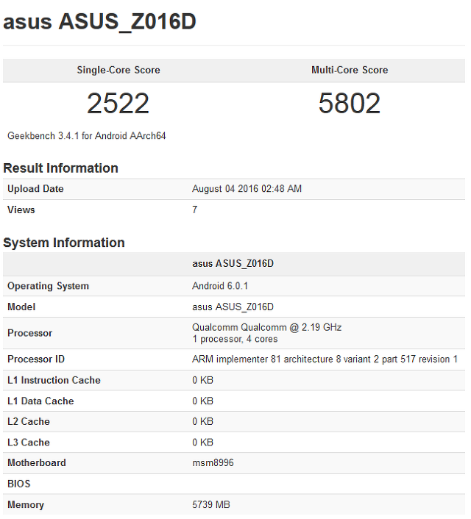Image resolution: width=471 pixels, height=519 pixels.
Task: Select the 0 KB value for L2 Cache
Action: [202, 422]
